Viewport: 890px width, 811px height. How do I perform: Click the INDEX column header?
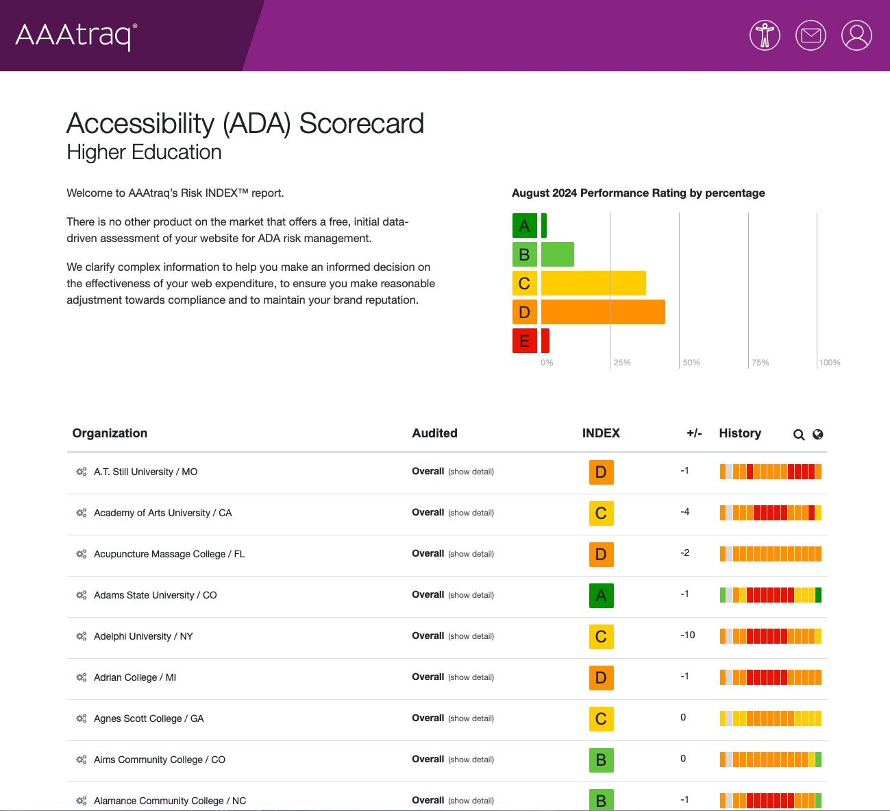[x=601, y=433]
